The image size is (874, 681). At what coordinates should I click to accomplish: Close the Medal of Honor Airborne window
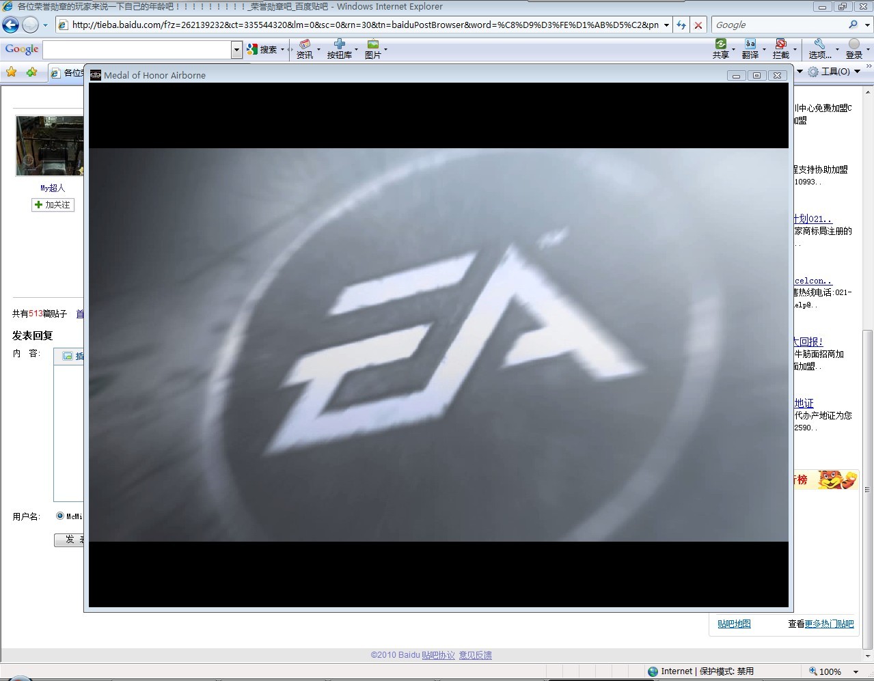pyautogui.click(x=777, y=75)
